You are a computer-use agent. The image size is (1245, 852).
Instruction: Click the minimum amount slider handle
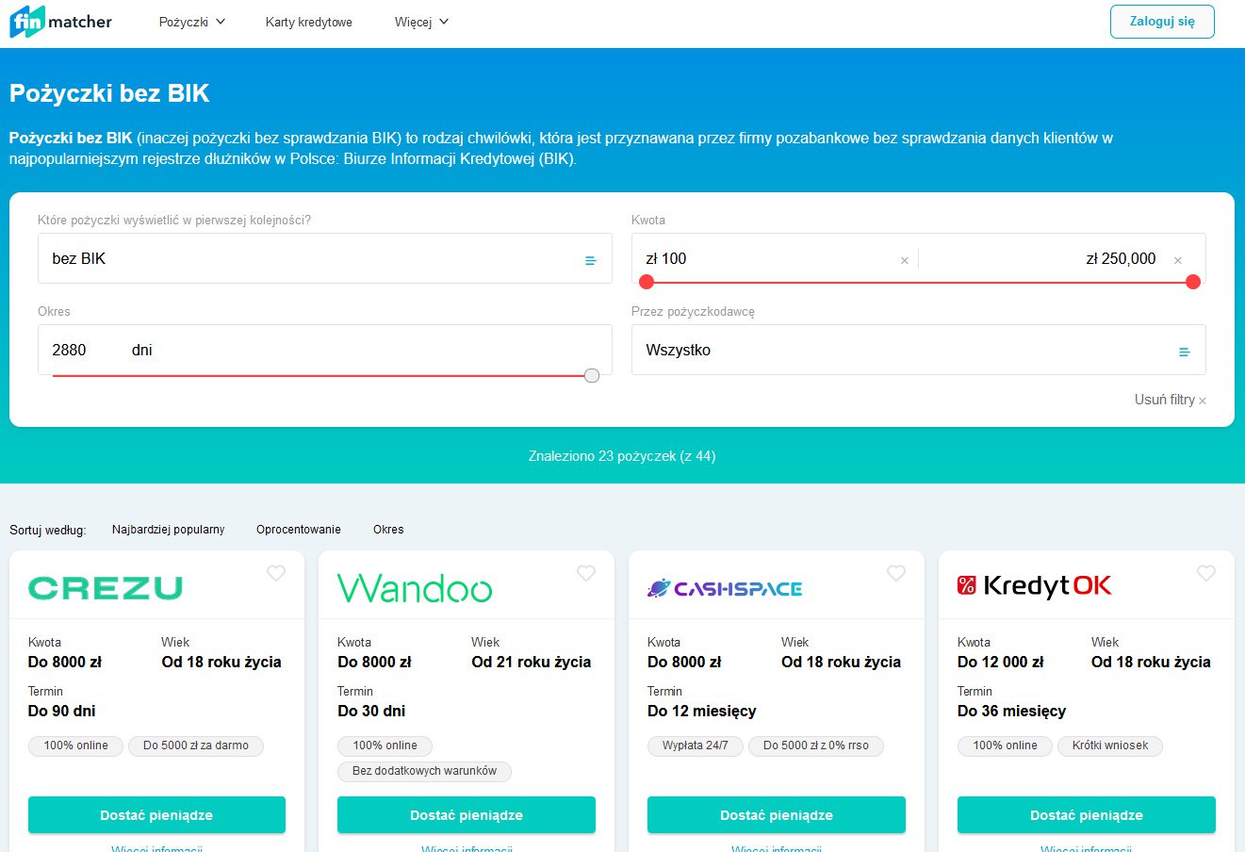tap(647, 282)
